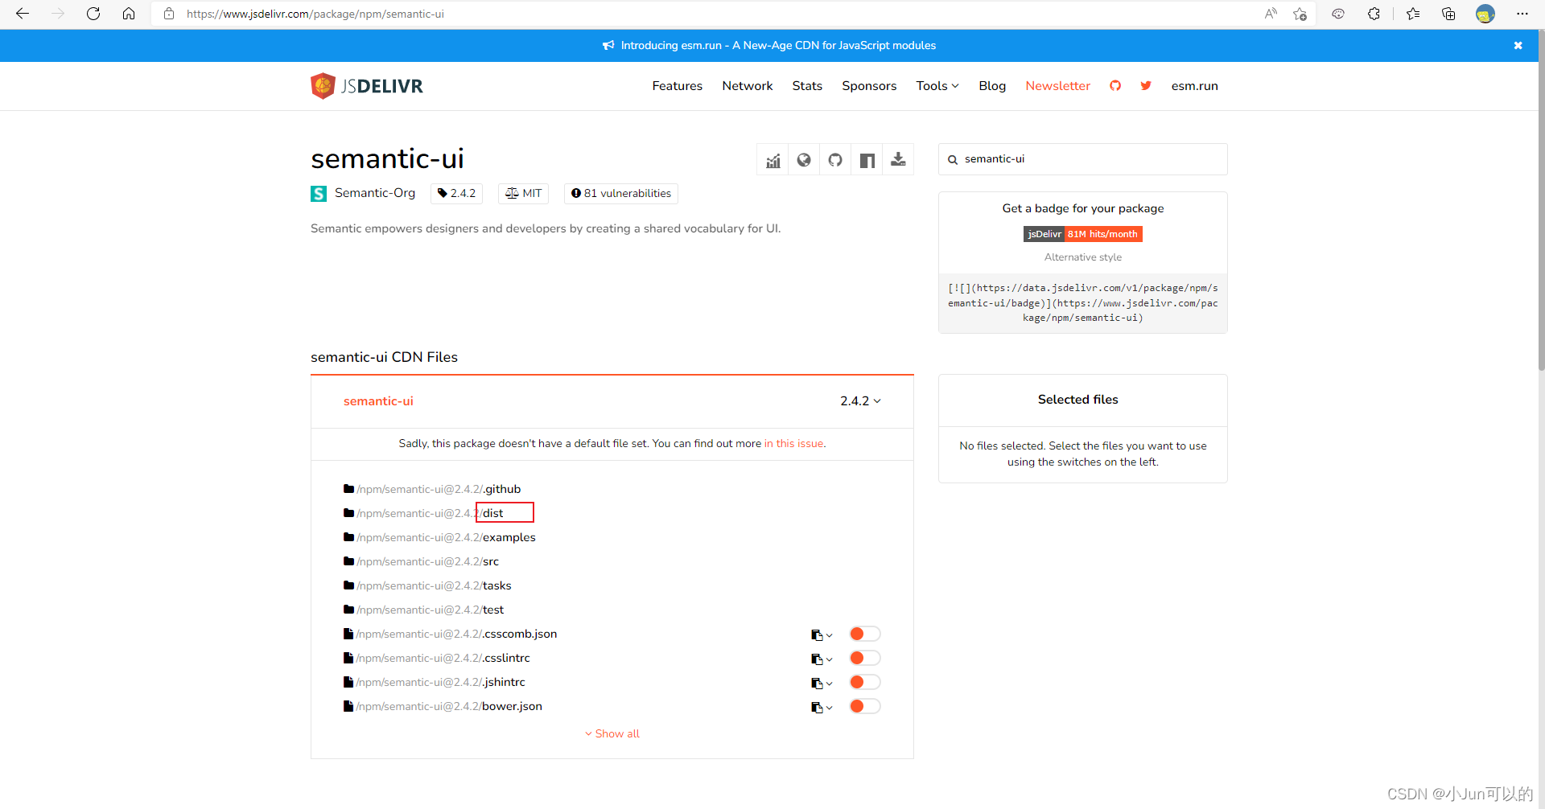Add page to favorites star icon
1545x809 pixels.
1300,14
